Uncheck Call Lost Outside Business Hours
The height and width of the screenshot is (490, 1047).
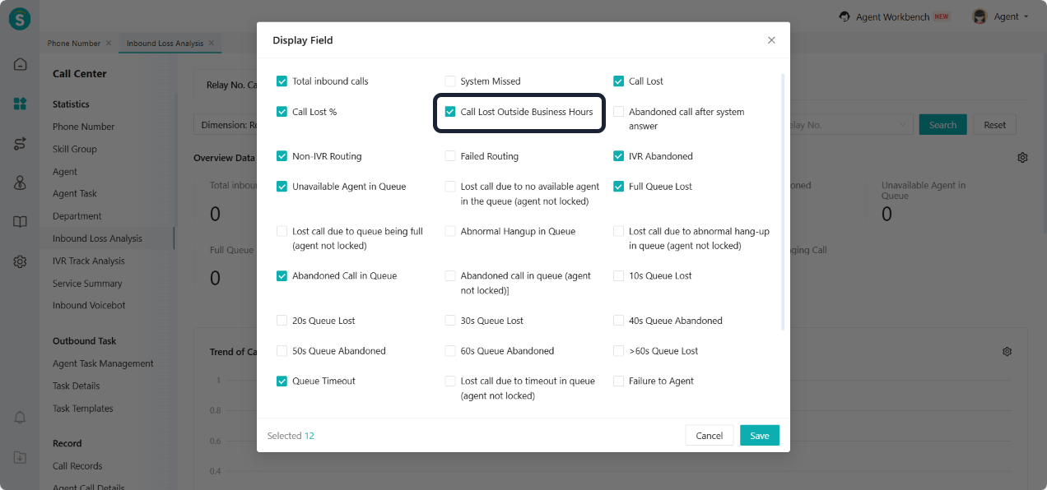pyautogui.click(x=450, y=112)
